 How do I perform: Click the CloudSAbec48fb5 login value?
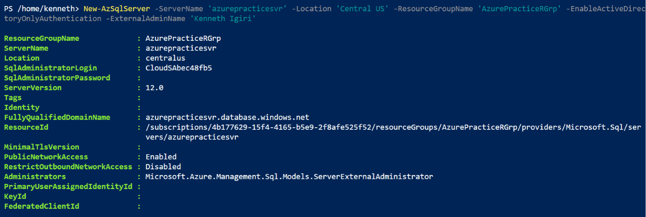(x=178, y=68)
